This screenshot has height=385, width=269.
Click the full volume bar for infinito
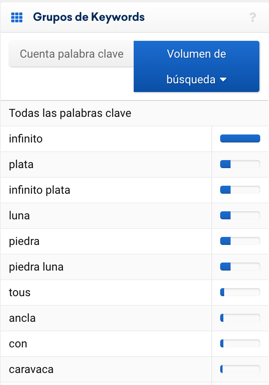[240, 138]
